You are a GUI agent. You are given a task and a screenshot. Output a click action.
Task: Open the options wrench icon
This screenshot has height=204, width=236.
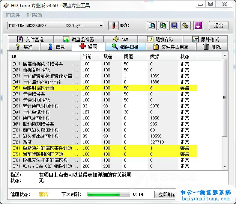pyautogui.click(x=185, y=26)
